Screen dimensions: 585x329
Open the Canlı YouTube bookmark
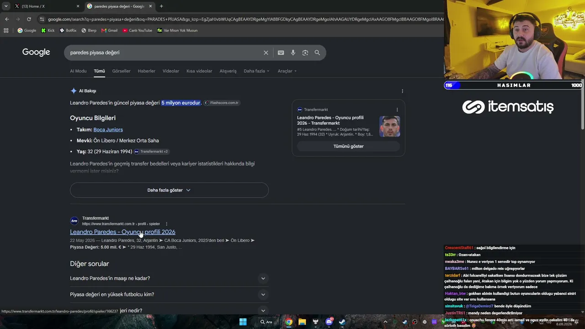tap(138, 31)
